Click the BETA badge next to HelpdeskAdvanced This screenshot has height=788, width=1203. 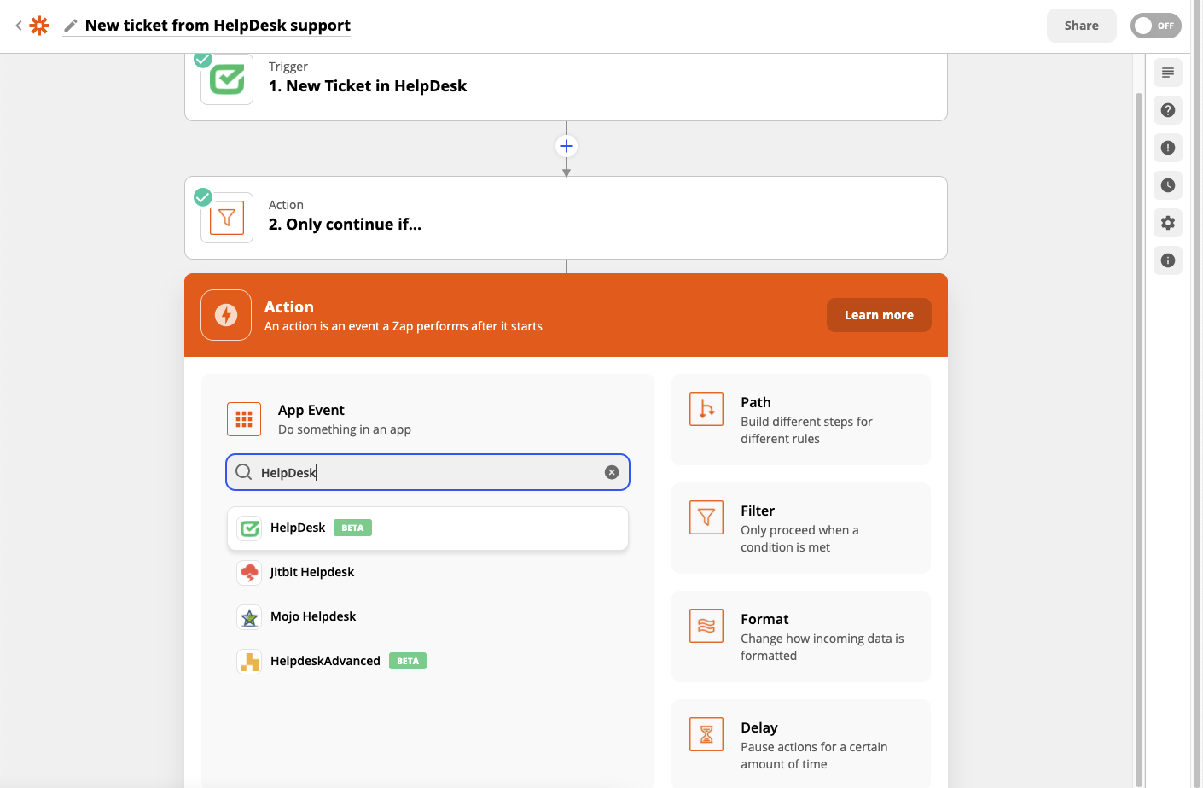pyautogui.click(x=408, y=661)
